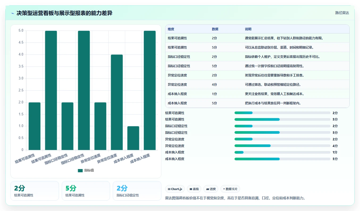Click the 维度 column header in the table
The width and height of the screenshot is (360, 211).
(x=171, y=29)
